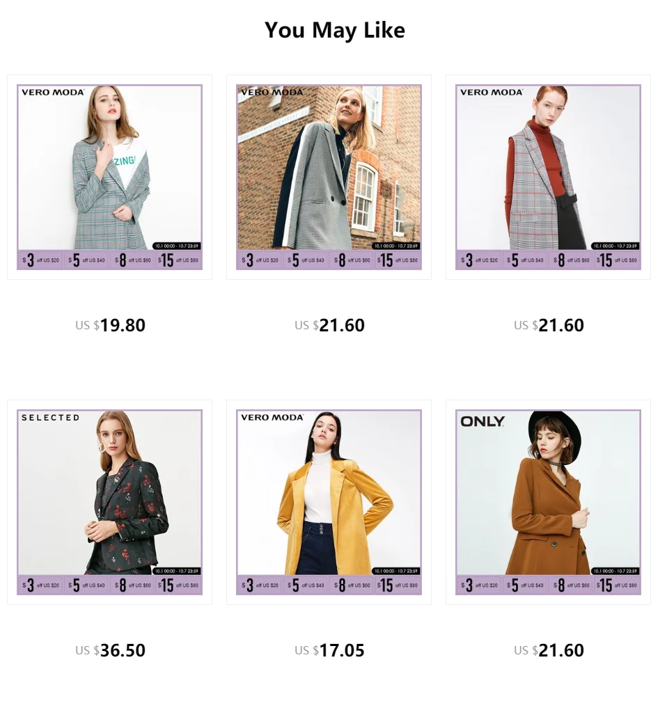Click price $21.60 under red plaid vest
This screenshot has width=667, height=708.
549,325
